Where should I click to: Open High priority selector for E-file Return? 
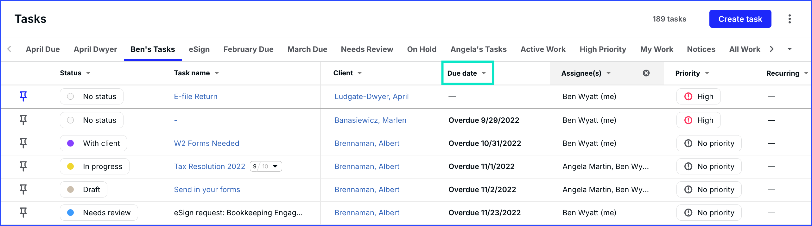pyautogui.click(x=698, y=96)
